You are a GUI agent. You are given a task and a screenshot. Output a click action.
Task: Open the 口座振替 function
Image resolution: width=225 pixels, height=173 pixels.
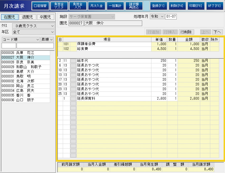[x=40, y=6]
